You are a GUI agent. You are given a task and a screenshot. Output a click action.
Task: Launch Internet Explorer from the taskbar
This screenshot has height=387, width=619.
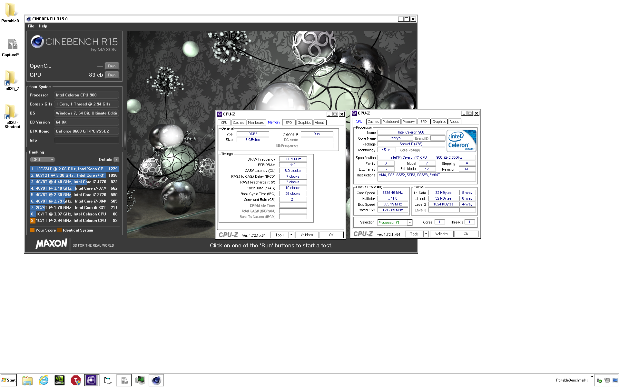44,380
